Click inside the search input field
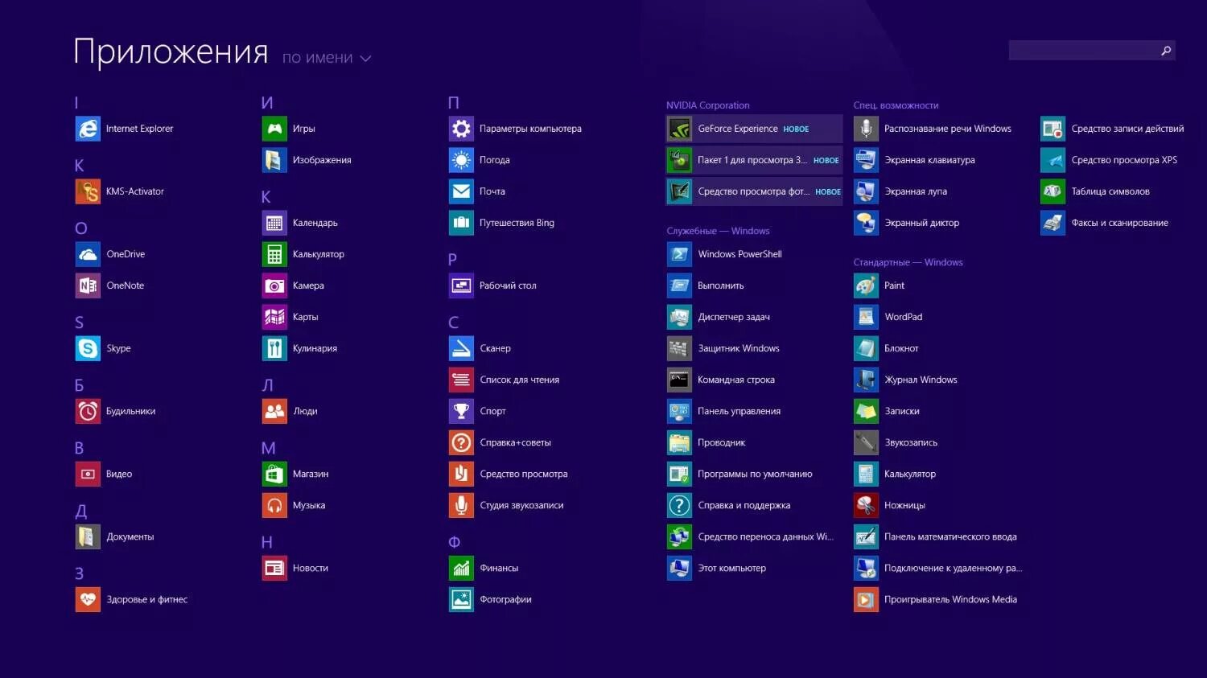The image size is (1207, 678). (x=1078, y=50)
